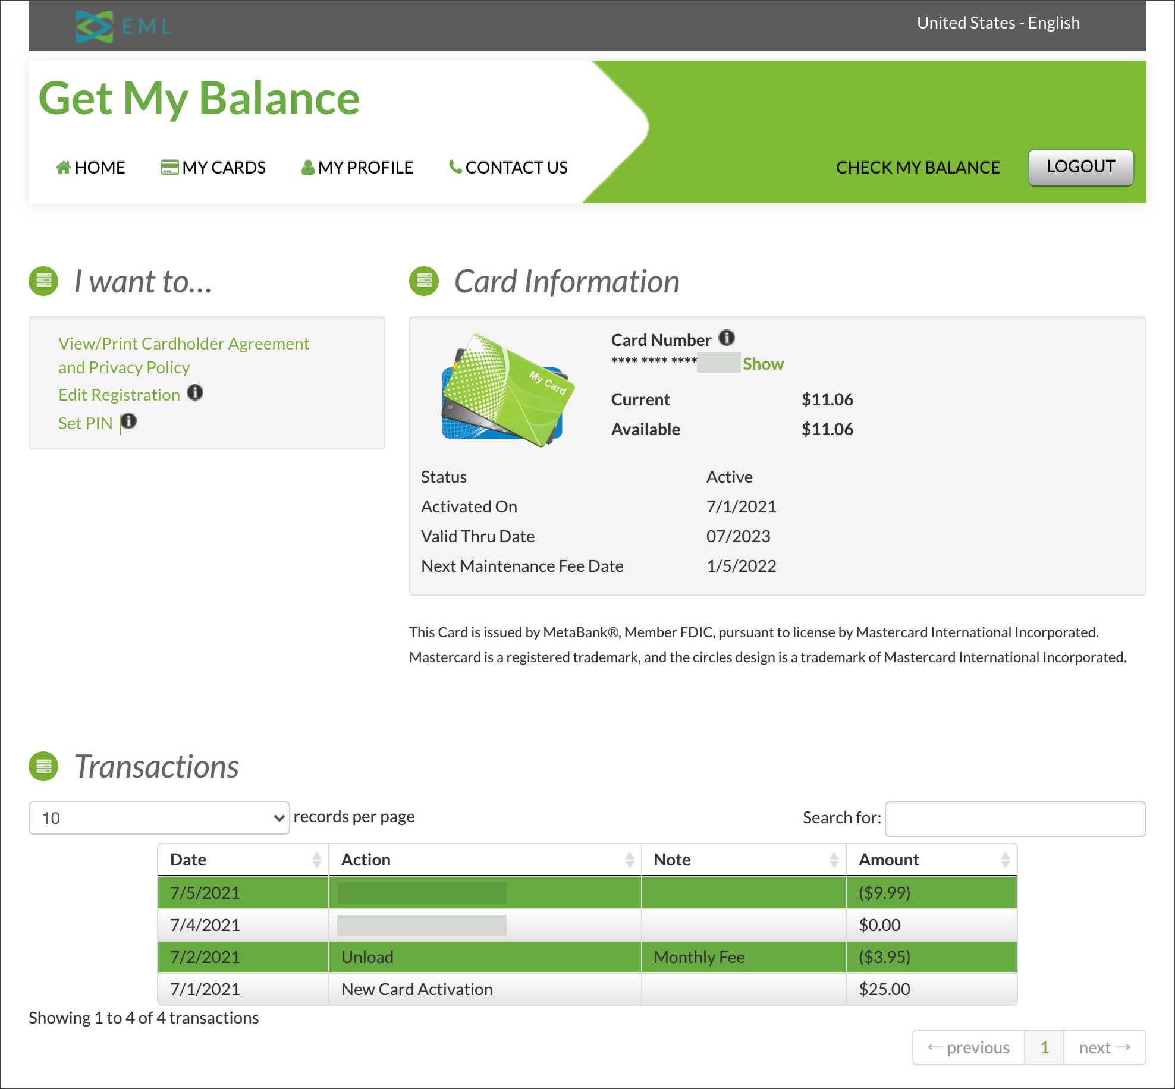This screenshot has width=1175, height=1089.
Task: Click the green Card Information section icon
Action: click(424, 281)
